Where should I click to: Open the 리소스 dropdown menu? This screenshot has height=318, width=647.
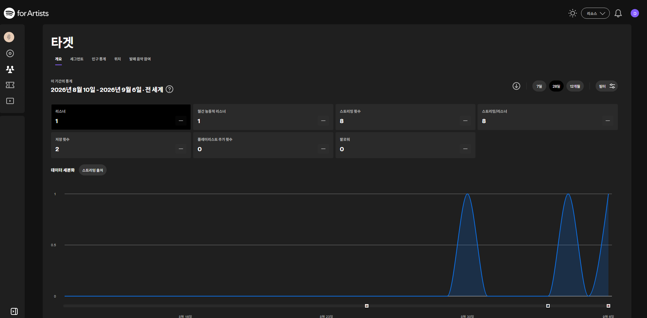(595, 13)
